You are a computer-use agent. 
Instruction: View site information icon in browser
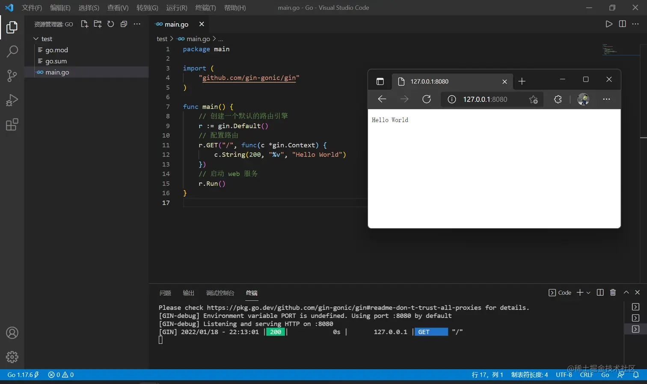pos(451,99)
